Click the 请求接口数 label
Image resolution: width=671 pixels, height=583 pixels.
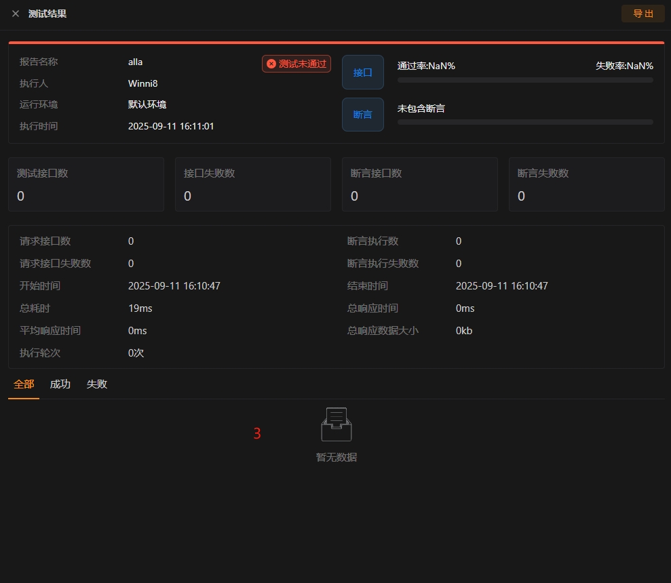[x=45, y=241]
